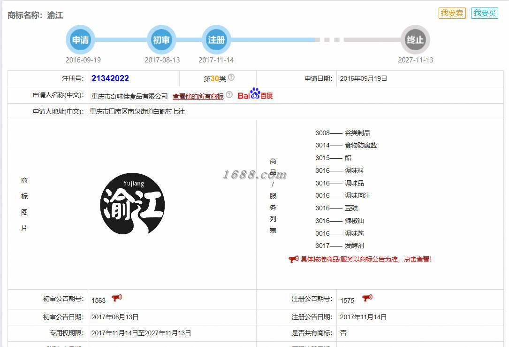This screenshot has width=509, height=347.
Task: Click timeline date 2027-11-13
Action: point(416,60)
